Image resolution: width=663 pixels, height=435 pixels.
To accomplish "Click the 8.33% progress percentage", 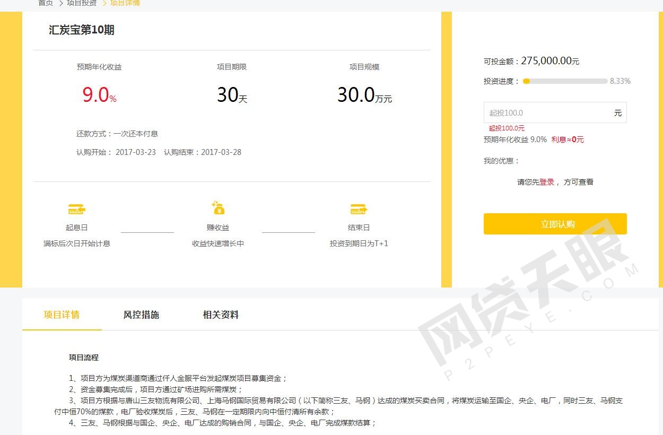I will pyautogui.click(x=620, y=81).
